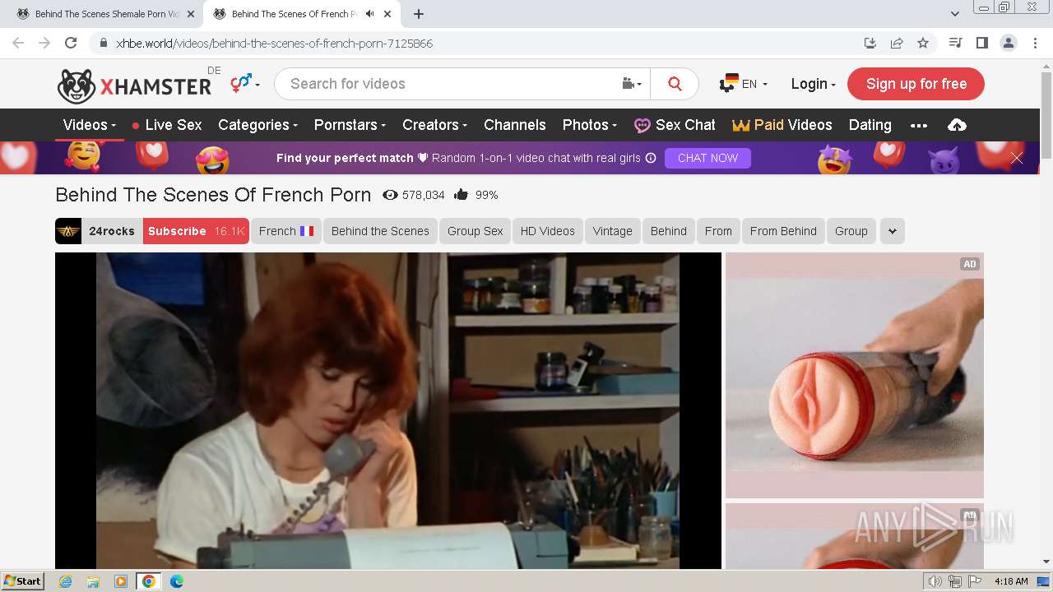Click the install/download page icon
This screenshot has height=592, width=1053.
point(870,43)
